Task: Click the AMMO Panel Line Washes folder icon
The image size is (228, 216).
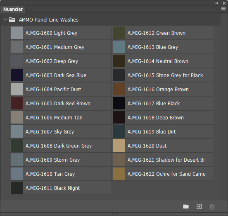Action: coord(12,20)
